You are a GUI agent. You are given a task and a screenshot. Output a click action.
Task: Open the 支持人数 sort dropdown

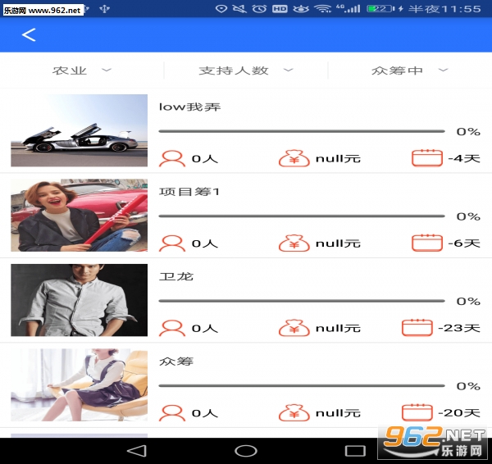point(246,71)
